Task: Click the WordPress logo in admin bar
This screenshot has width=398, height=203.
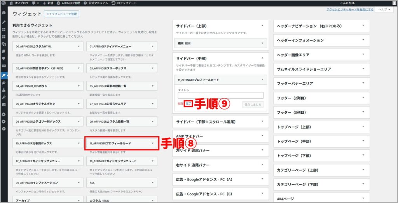Action: click(x=3, y=3)
